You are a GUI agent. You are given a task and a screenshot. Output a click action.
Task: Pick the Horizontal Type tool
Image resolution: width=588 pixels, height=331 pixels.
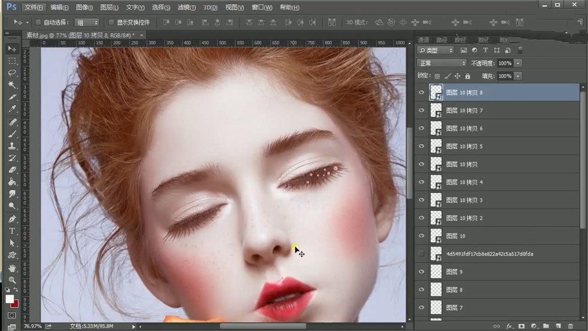coord(12,231)
